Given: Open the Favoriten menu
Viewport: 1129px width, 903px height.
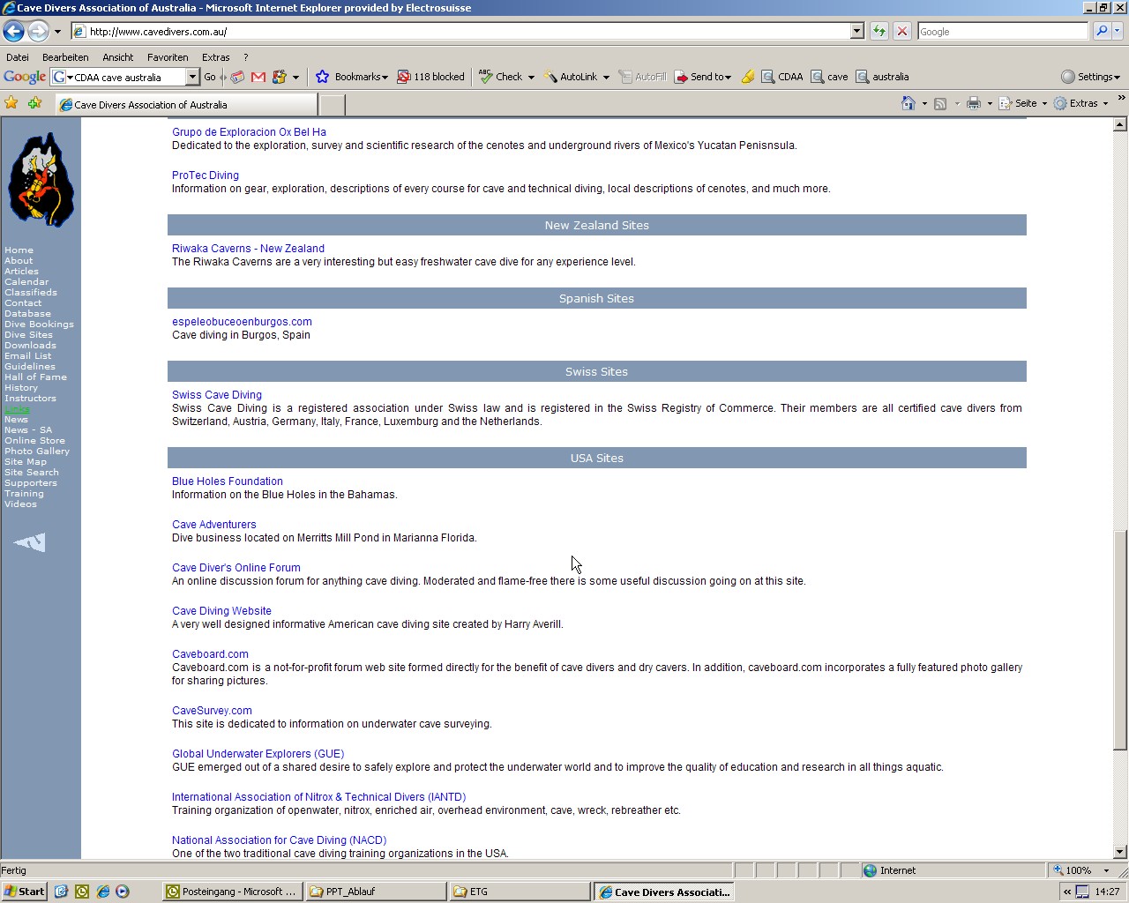Looking at the screenshot, I should point(168,57).
